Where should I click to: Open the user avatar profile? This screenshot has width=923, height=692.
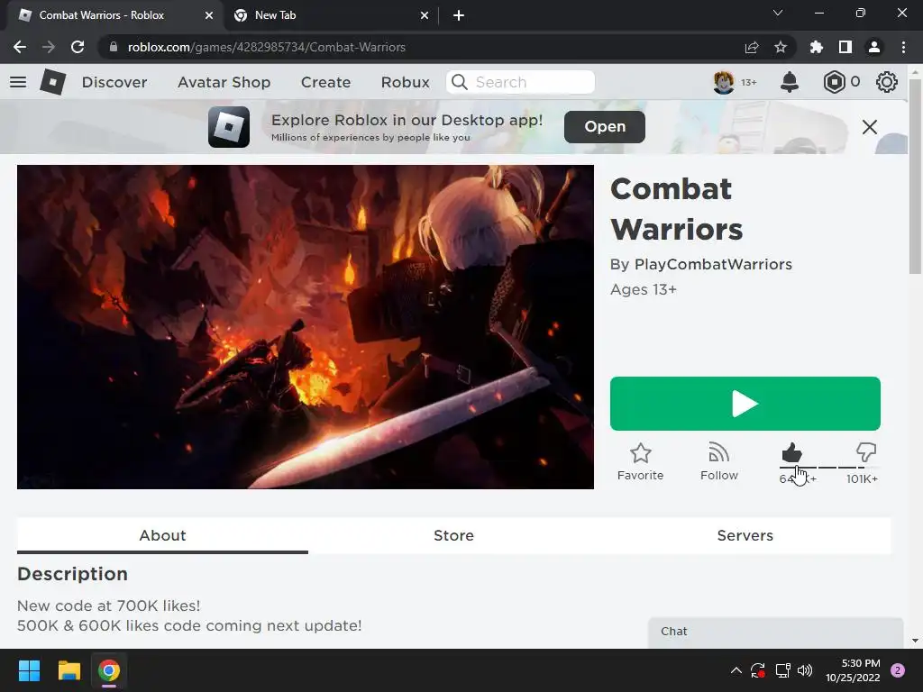click(x=724, y=82)
